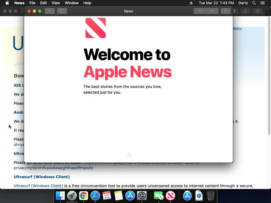Open the App Store icon beside Notes

pos(130,196)
